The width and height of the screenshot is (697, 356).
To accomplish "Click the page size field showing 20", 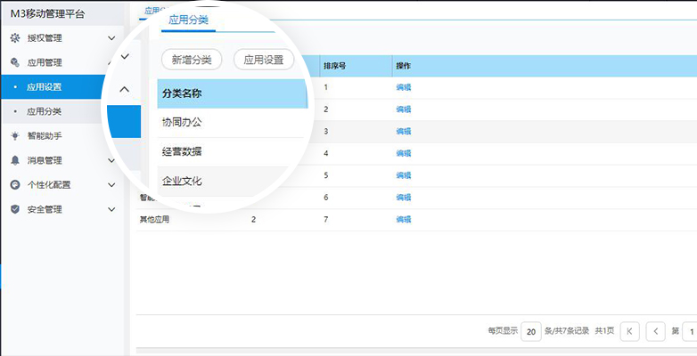I will pyautogui.click(x=531, y=331).
